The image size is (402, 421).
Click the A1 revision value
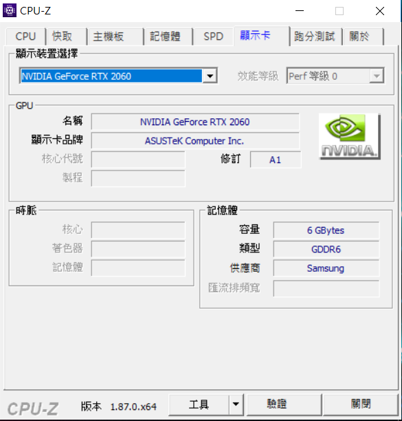click(x=276, y=160)
